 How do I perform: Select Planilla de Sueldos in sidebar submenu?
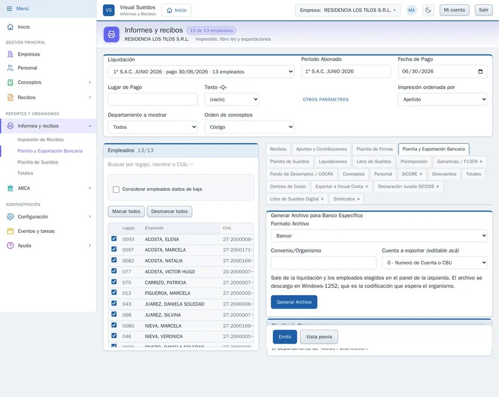pos(38,162)
